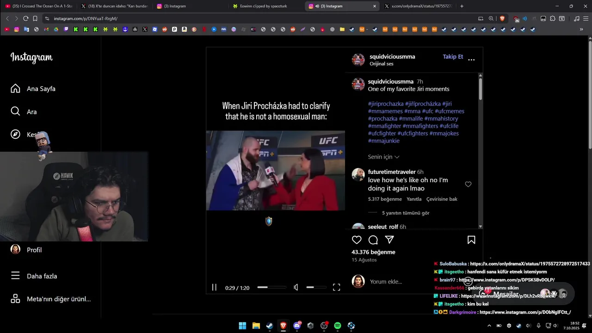Open the browser hamburger menu
Viewport: 592px width, 333px height.
(x=586, y=18)
